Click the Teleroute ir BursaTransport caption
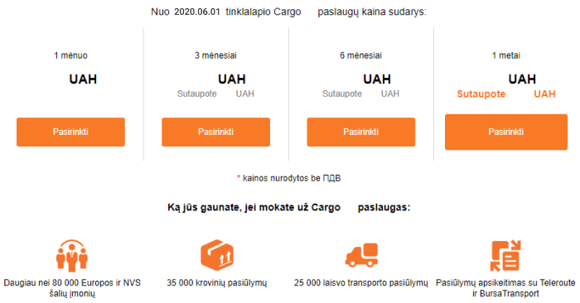 pyautogui.click(x=505, y=288)
